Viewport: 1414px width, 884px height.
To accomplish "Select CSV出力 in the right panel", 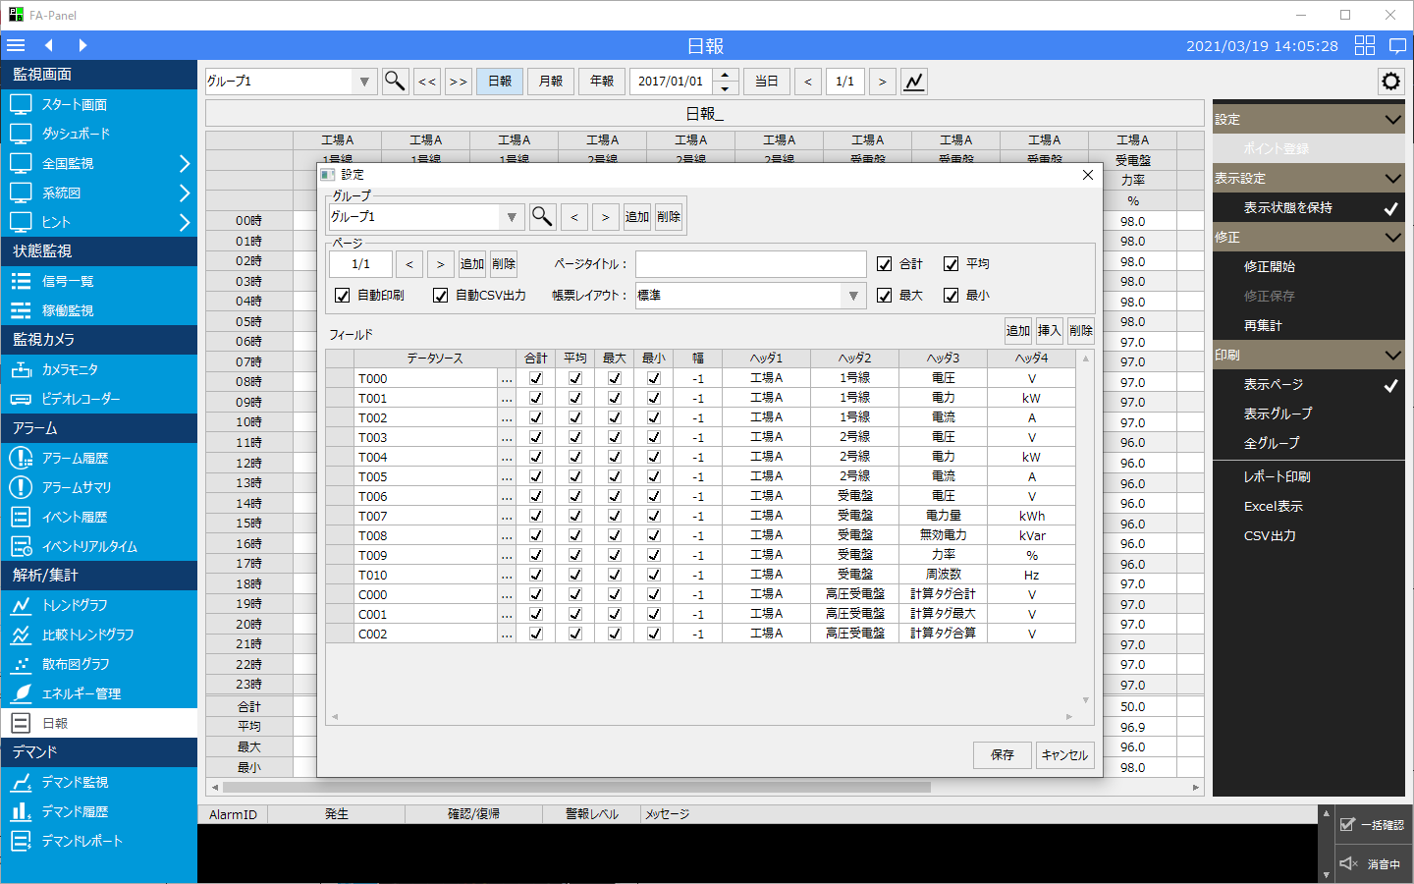I will coord(1309,535).
